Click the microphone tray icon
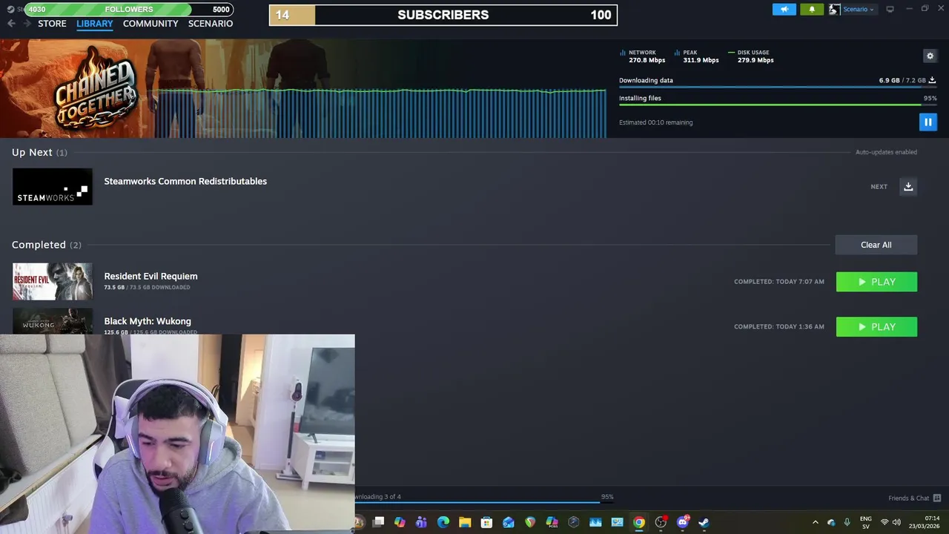 point(847,522)
